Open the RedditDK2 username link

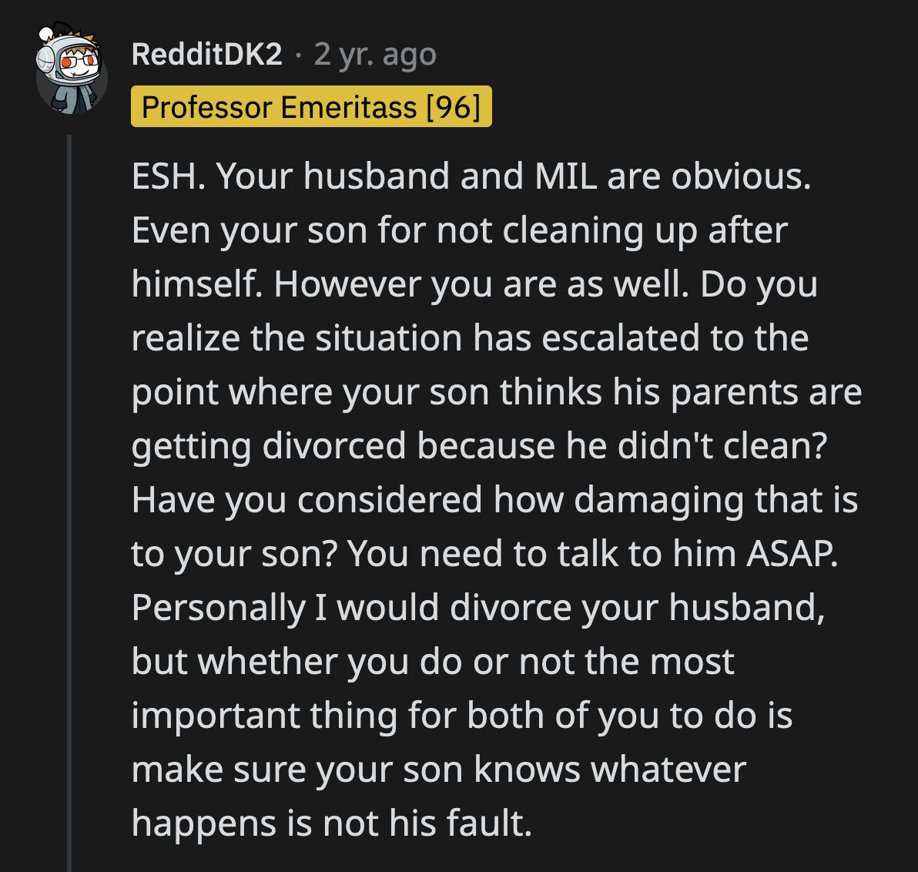(x=206, y=54)
